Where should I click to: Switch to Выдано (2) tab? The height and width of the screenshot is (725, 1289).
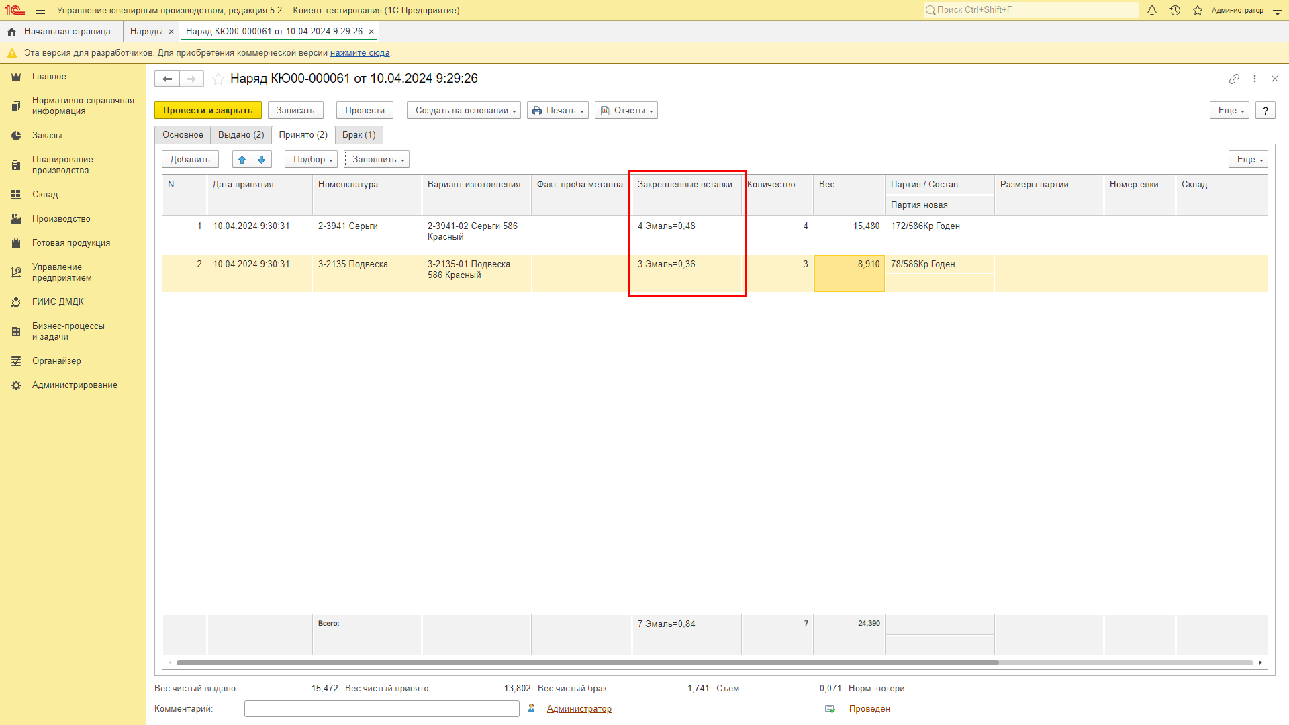pos(241,135)
